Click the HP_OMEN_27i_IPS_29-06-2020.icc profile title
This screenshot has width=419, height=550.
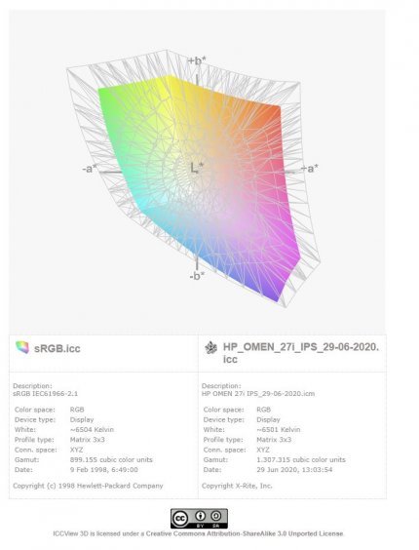pyautogui.click(x=301, y=353)
